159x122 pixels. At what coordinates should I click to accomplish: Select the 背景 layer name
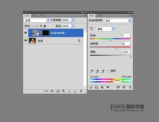click(40, 41)
